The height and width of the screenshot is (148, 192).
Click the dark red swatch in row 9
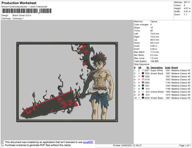coord(143,95)
